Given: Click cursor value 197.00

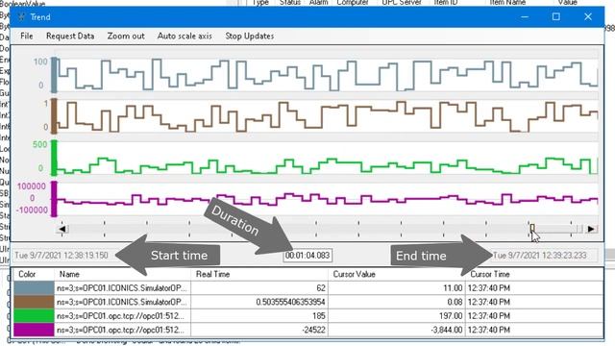Looking at the screenshot, I should pos(451,316).
